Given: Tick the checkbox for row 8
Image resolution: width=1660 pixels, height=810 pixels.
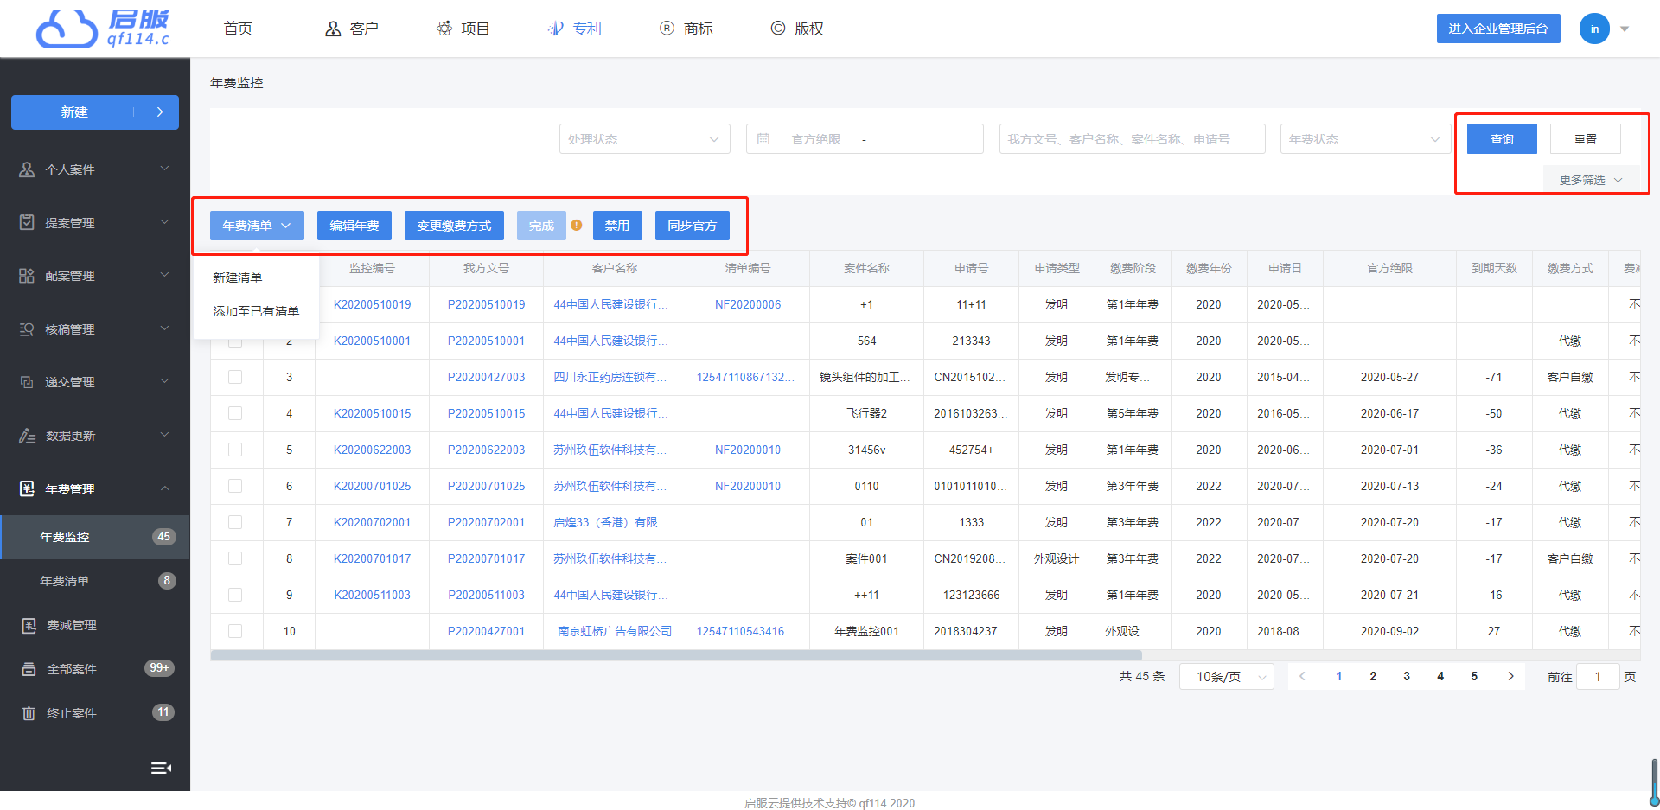Looking at the screenshot, I should click(235, 558).
